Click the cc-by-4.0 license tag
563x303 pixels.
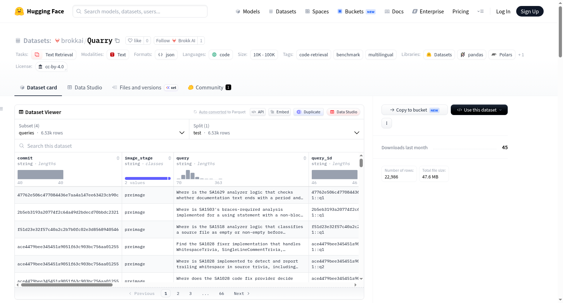pyautogui.click(x=51, y=67)
